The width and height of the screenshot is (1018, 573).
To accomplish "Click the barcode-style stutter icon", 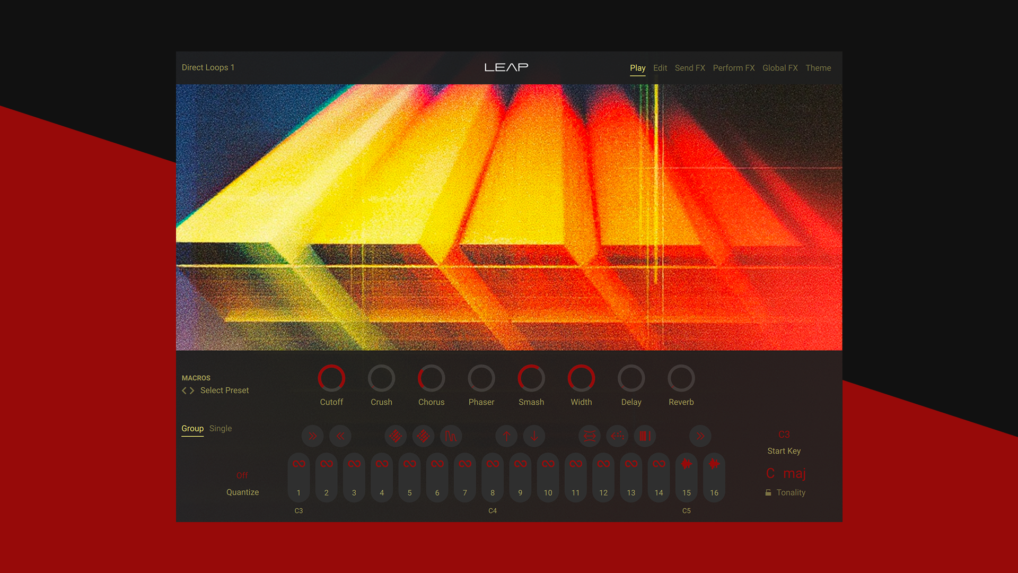I will pyautogui.click(x=645, y=436).
